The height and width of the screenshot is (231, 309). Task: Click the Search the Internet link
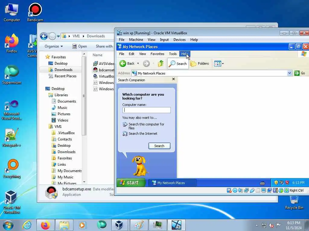143,134
